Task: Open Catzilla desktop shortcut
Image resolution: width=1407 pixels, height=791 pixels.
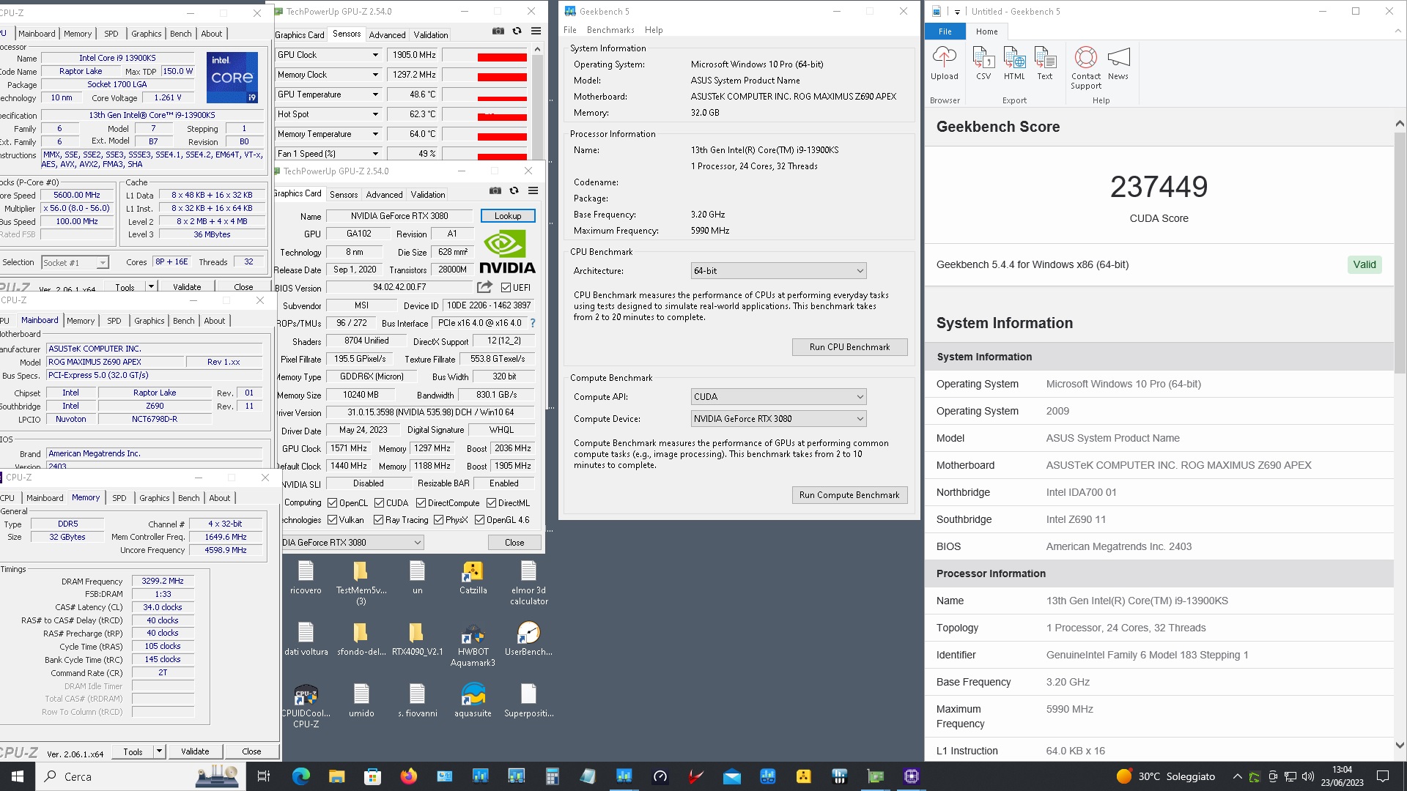Action: coord(473,578)
